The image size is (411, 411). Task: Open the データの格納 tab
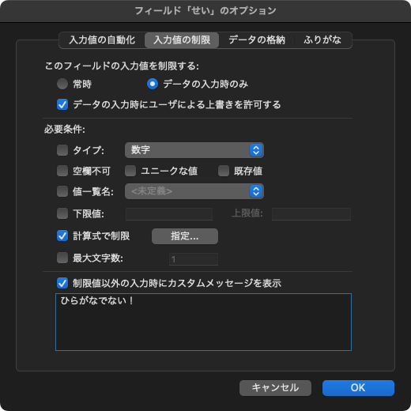coord(257,40)
